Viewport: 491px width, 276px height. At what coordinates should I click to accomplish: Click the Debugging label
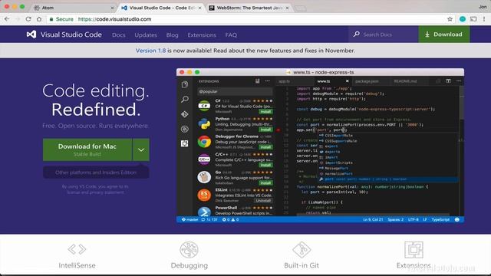189,265
